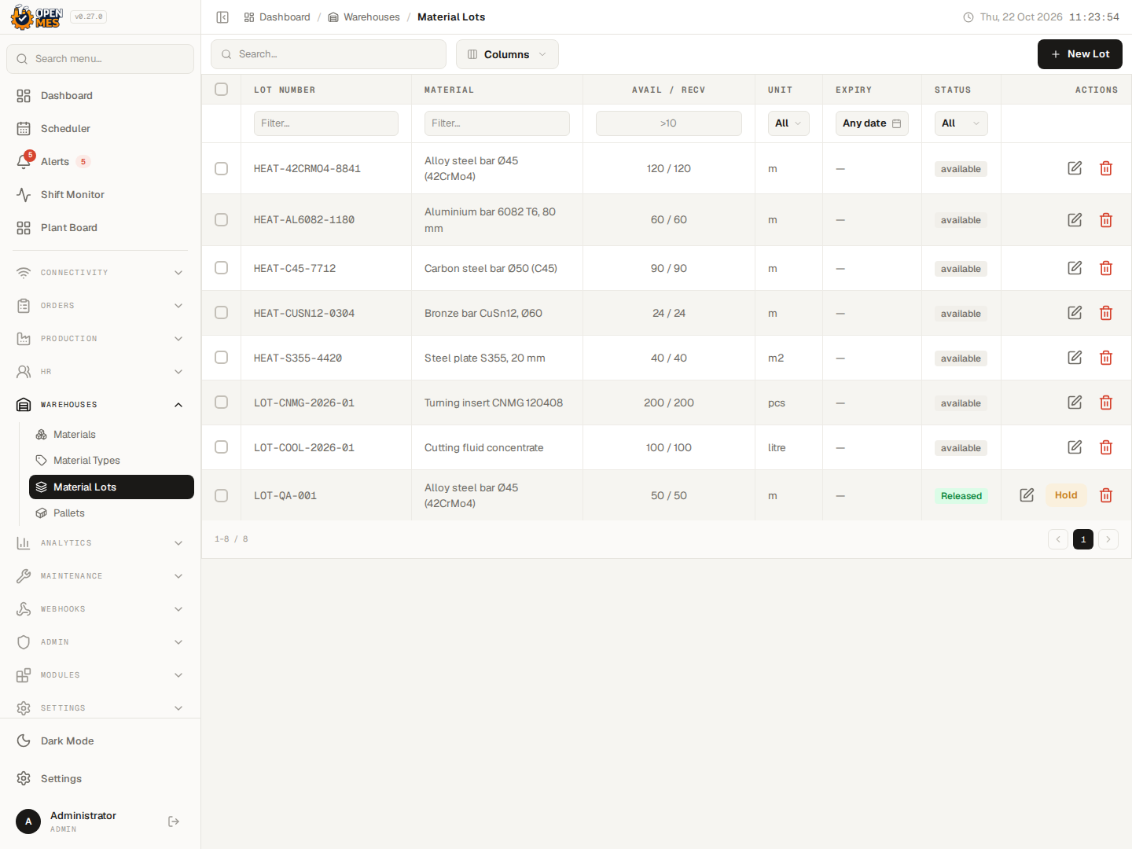Edit lot HEAT-42CRMO4-8841
Screen dimensions: 1132x849
(1075, 168)
